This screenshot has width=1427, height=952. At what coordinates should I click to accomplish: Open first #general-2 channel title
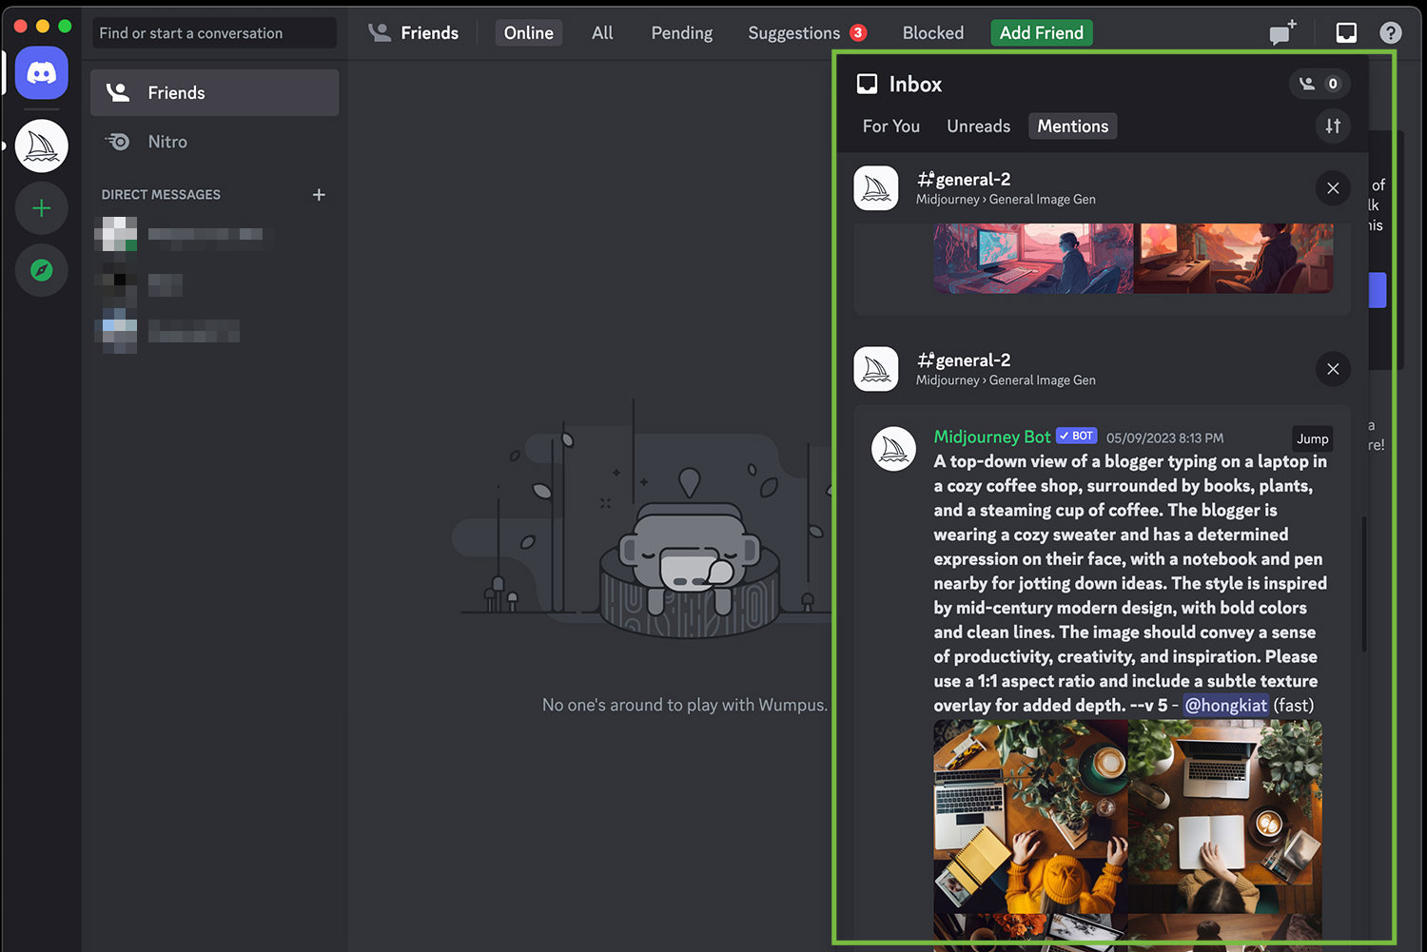tap(964, 179)
